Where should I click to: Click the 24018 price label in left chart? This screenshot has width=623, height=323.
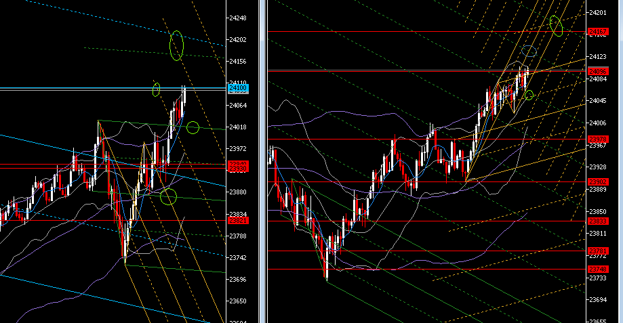[237, 127]
